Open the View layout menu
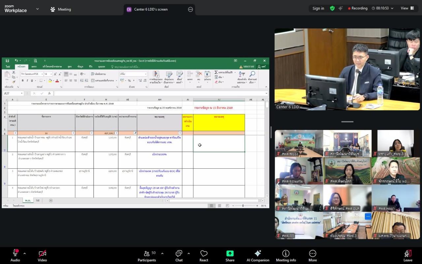422x264 pixels. click(407, 8)
